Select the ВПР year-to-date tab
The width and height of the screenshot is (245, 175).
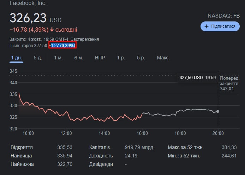[x=100, y=58]
